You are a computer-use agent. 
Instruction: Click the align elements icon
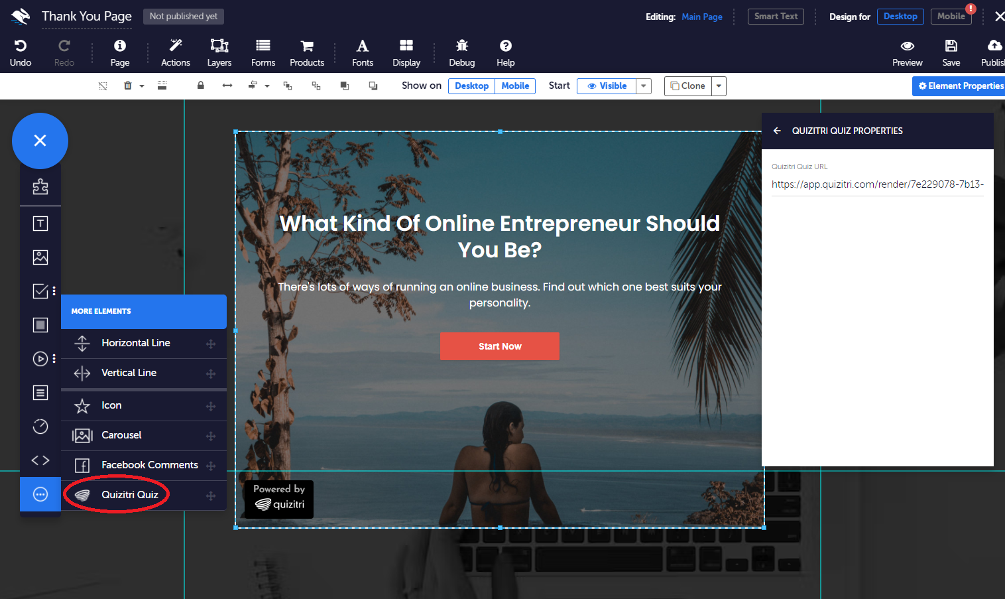[253, 86]
